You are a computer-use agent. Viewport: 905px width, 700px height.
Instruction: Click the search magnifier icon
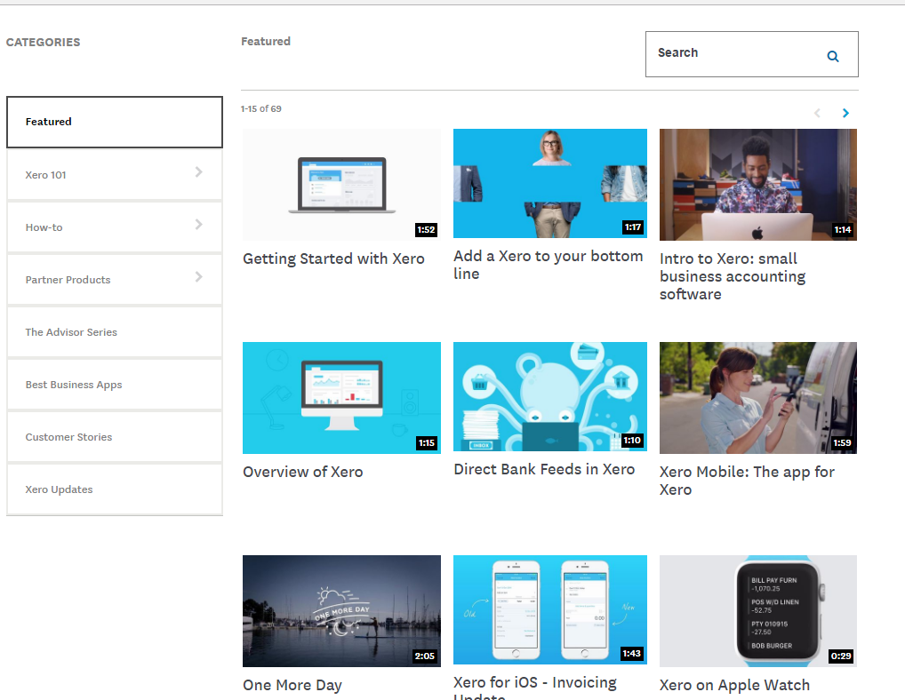click(833, 56)
